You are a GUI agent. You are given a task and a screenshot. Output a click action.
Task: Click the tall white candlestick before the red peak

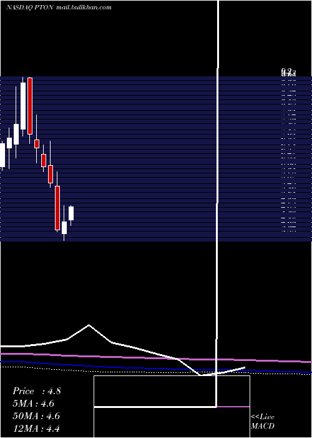coord(23,106)
